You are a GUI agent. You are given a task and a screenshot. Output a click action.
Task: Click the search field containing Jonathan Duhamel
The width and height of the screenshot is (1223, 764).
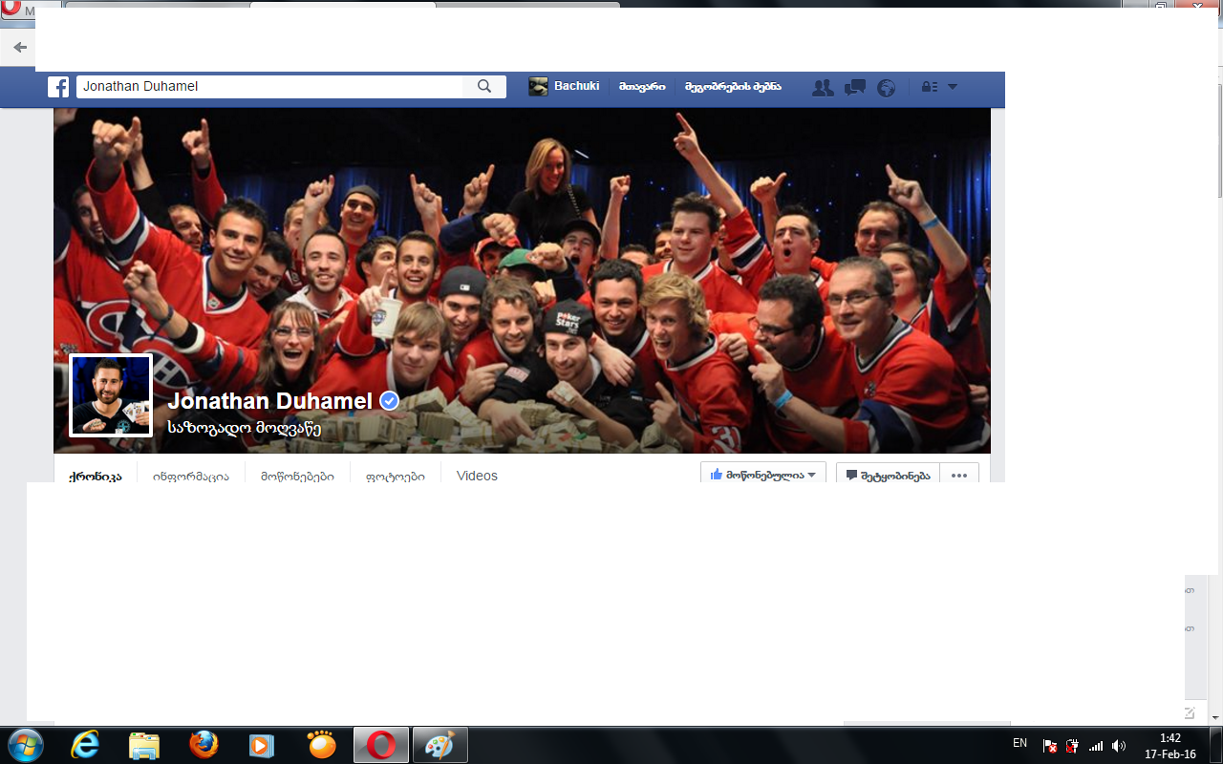click(x=270, y=86)
